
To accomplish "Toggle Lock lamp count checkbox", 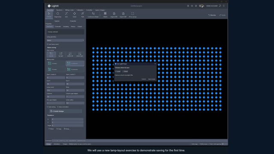I will (x=48, y=44).
